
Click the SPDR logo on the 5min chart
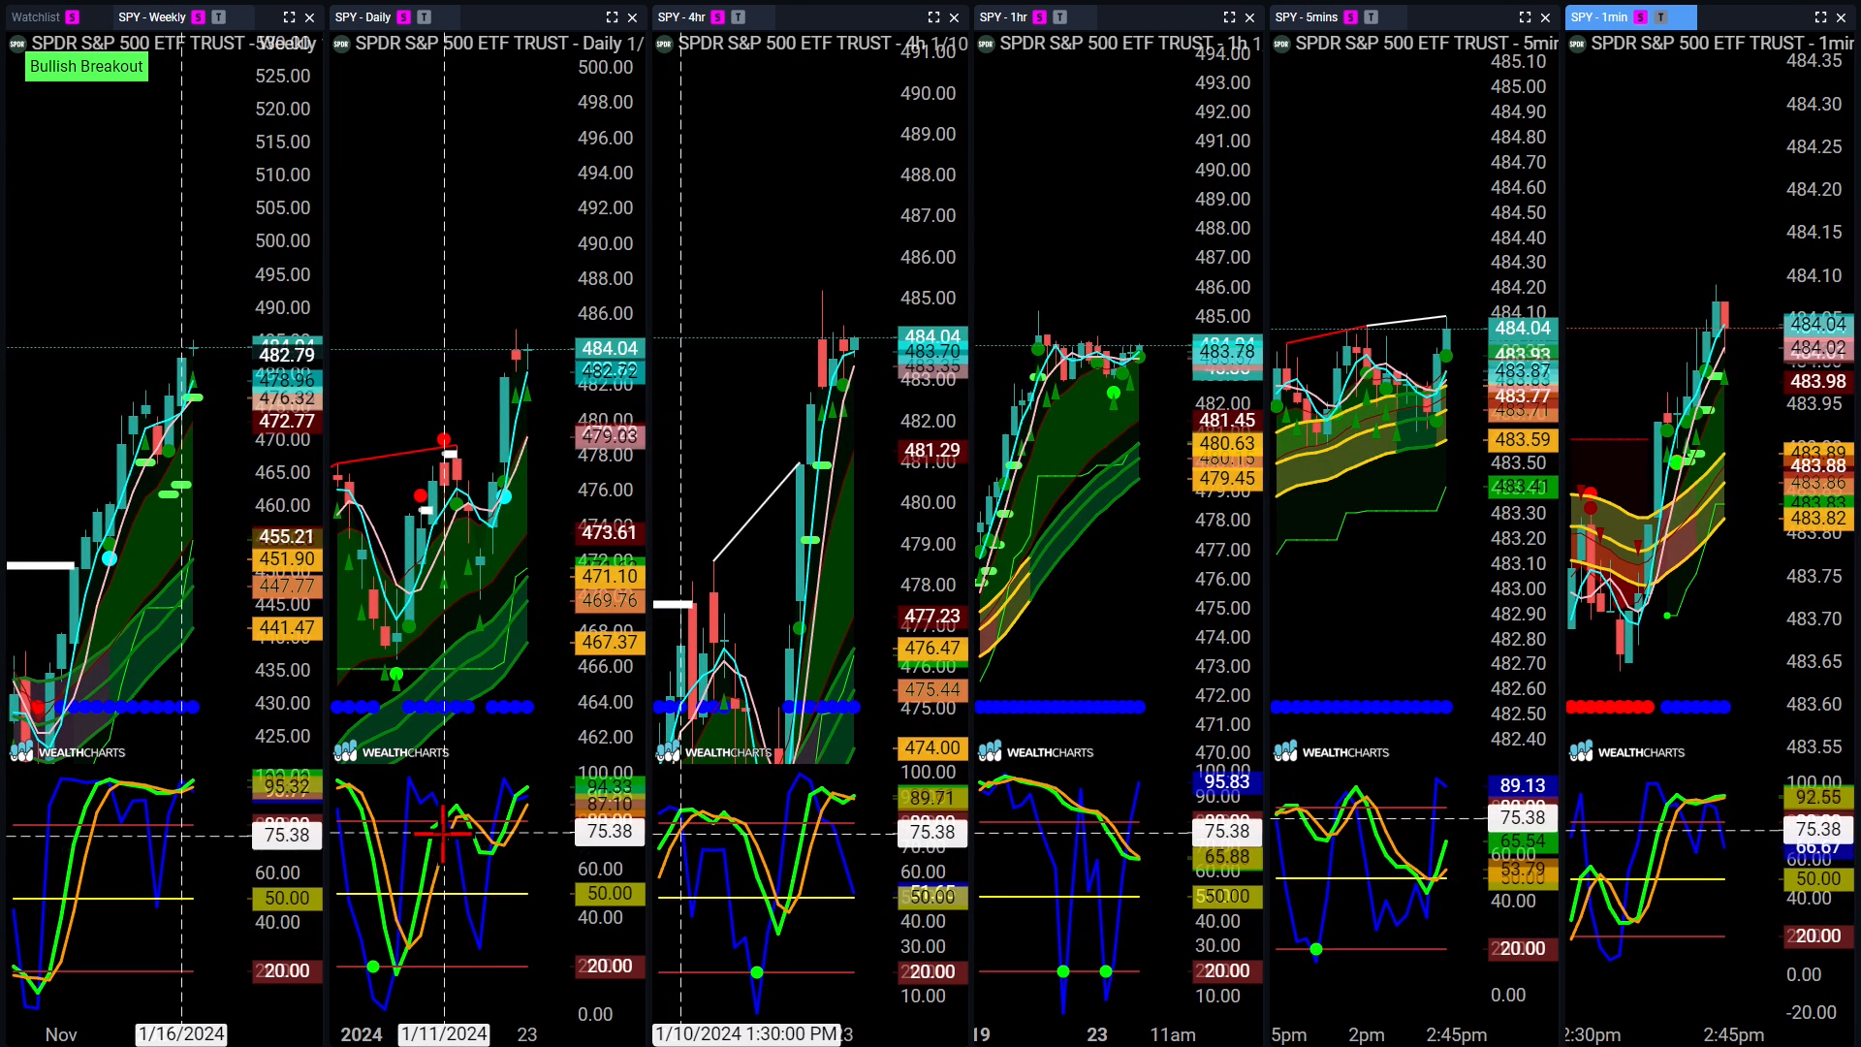tap(1281, 44)
